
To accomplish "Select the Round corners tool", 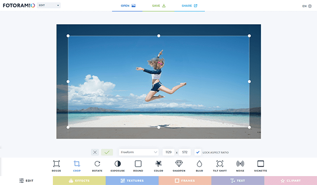I will tap(138, 166).
